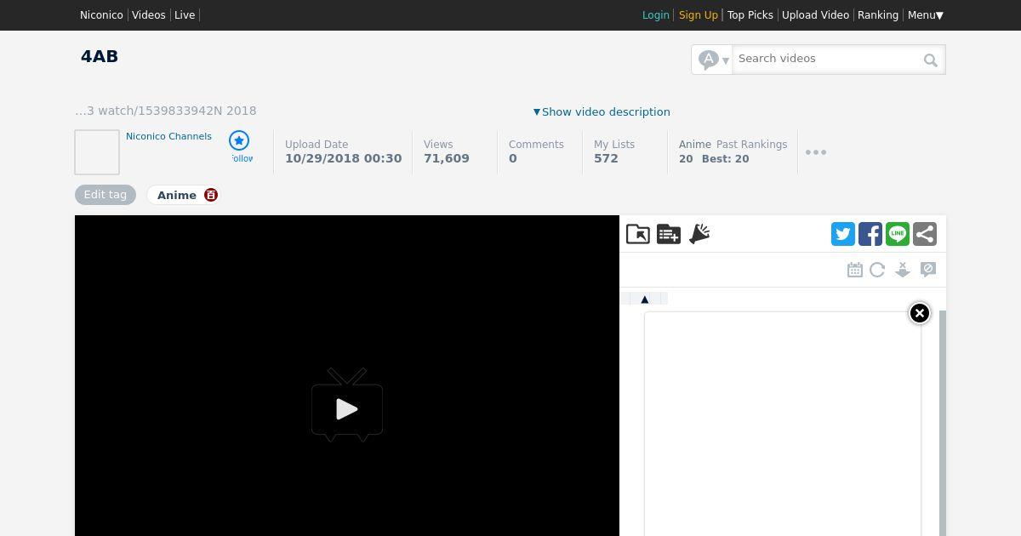This screenshot has height=536, width=1021.
Task: Open Top Picks page
Action: 750,15
